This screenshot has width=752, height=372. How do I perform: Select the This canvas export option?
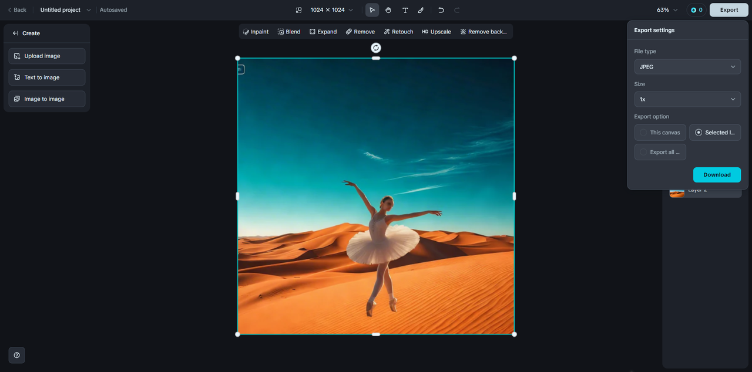[660, 133]
